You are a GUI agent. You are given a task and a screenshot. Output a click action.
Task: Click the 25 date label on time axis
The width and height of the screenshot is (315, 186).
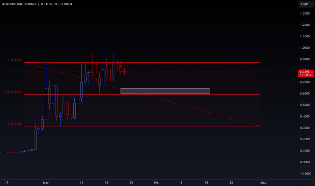[x=131, y=183]
